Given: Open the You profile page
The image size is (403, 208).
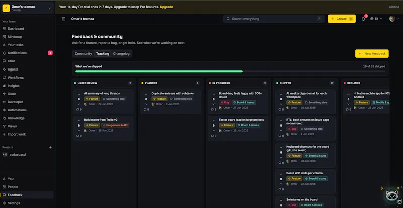Looking at the screenshot, I should point(27,179).
